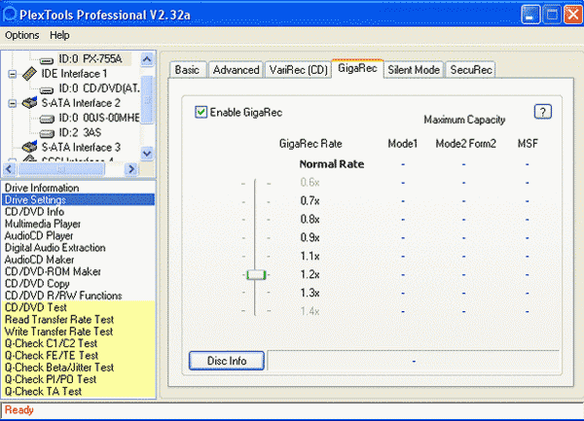The height and width of the screenshot is (421, 584).
Task: Click the tree scroll down arrow
Action: pyautogui.click(x=147, y=154)
